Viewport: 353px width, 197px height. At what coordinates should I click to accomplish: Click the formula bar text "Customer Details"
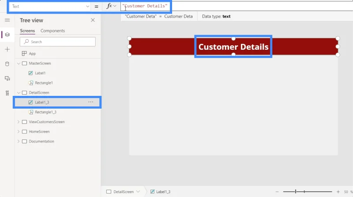[145, 6]
